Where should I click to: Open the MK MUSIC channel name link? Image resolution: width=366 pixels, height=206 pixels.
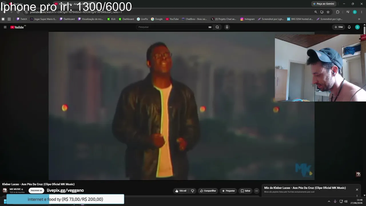pos(15,189)
